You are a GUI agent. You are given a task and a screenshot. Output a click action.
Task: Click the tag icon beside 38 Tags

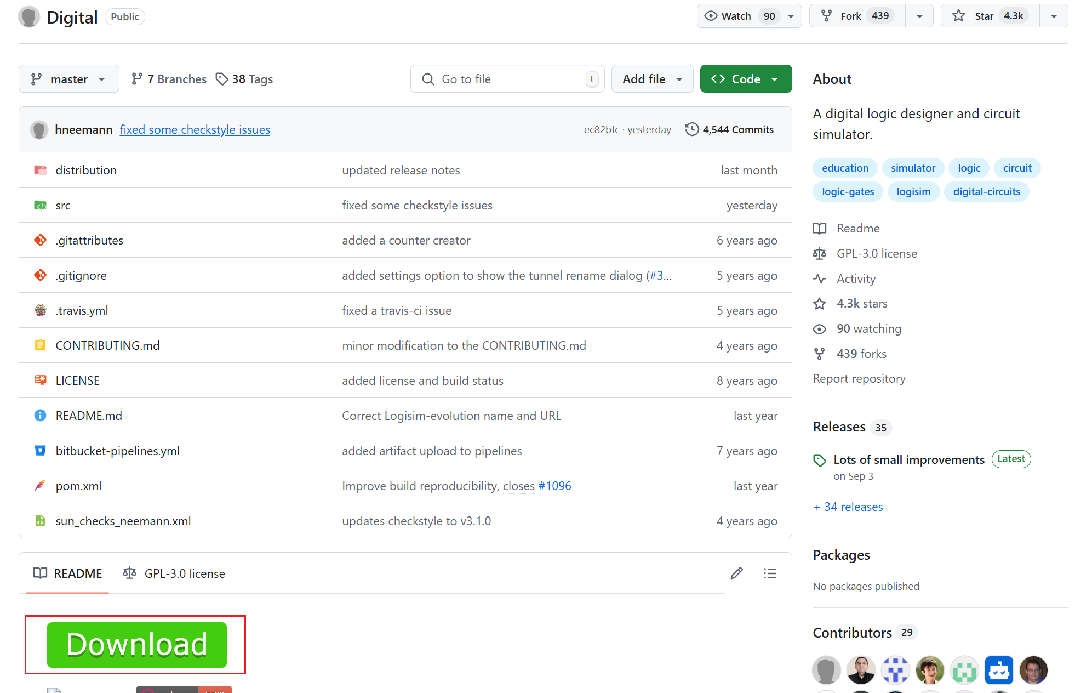click(222, 79)
